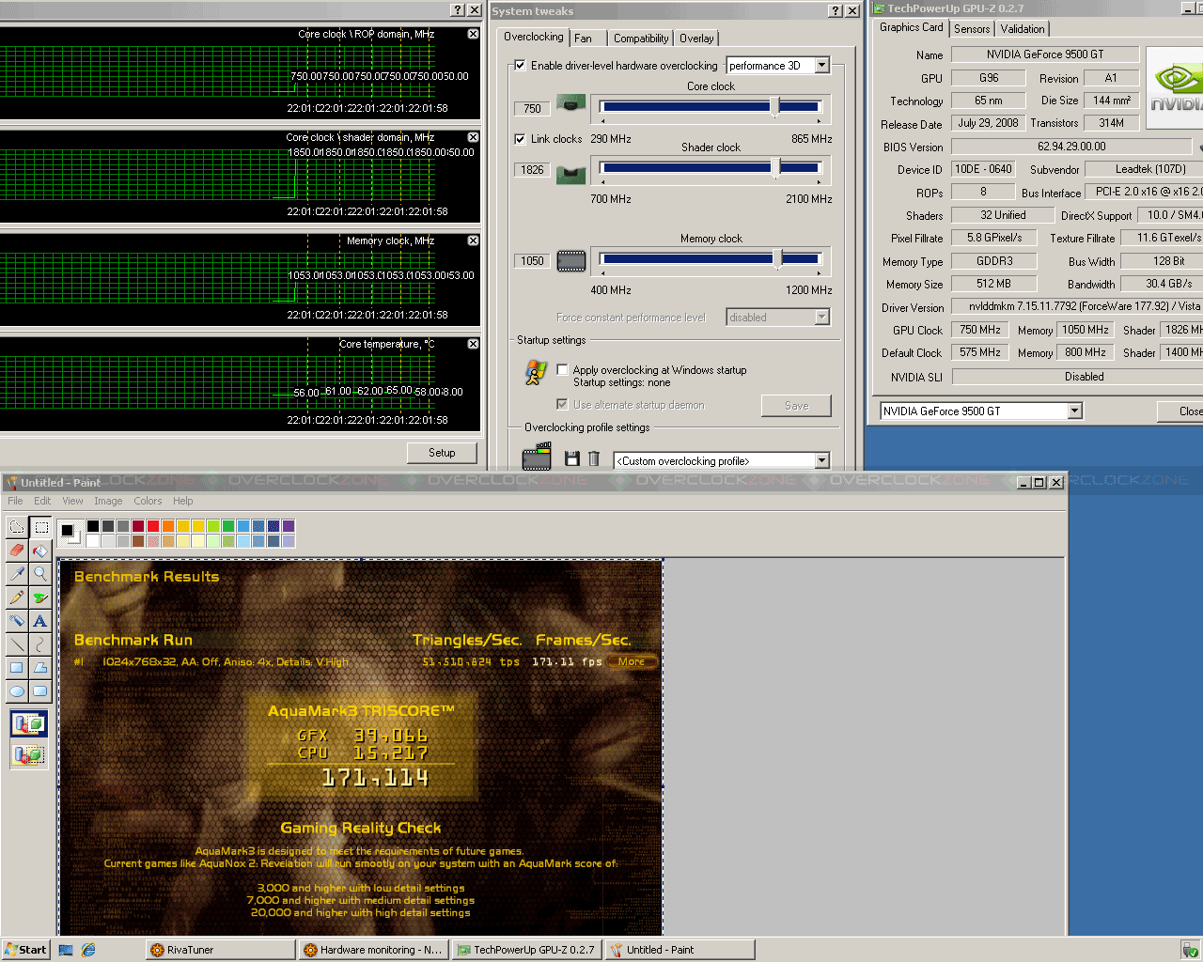Screen dimensions: 1203x962
Task: Select the rectangular Select tool in Paint
Action: pos(40,527)
